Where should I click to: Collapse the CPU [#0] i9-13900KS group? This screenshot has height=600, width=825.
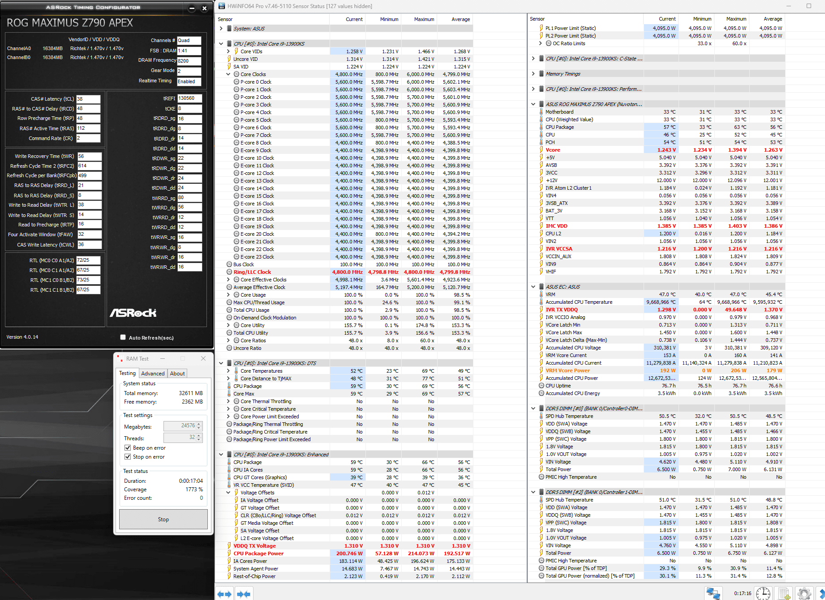click(x=221, y=44)
